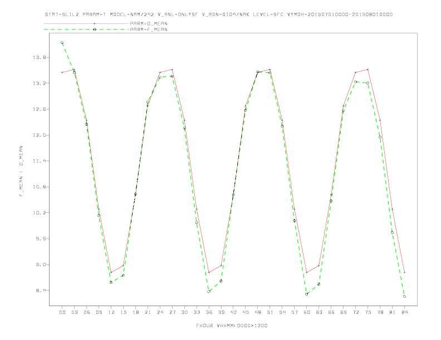Pick the F_MEAN circle data point at hour 84
441x340 pixels.
click(404, 297)
